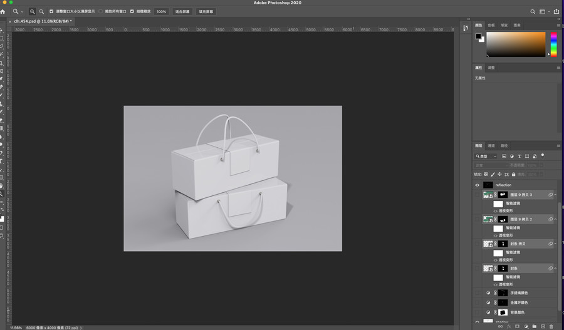
Task: Lock transparent pixels icon
Action: (x=486, y=174)
